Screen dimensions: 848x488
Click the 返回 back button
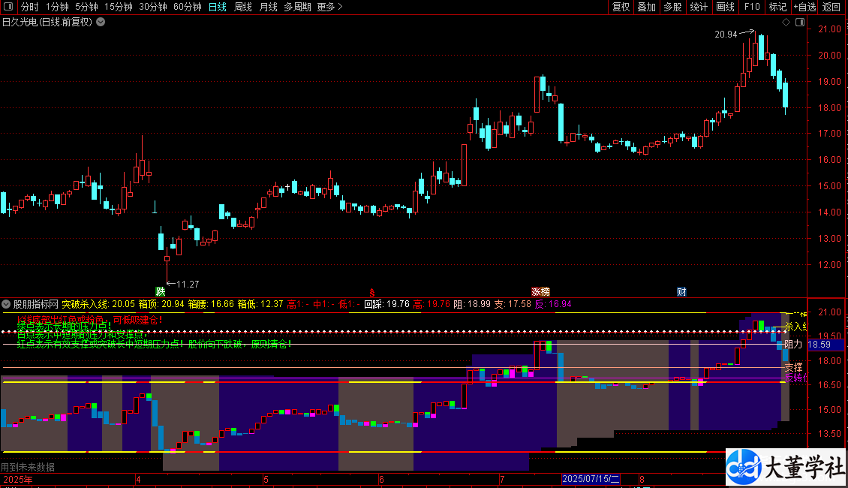[x=831, y=7]
